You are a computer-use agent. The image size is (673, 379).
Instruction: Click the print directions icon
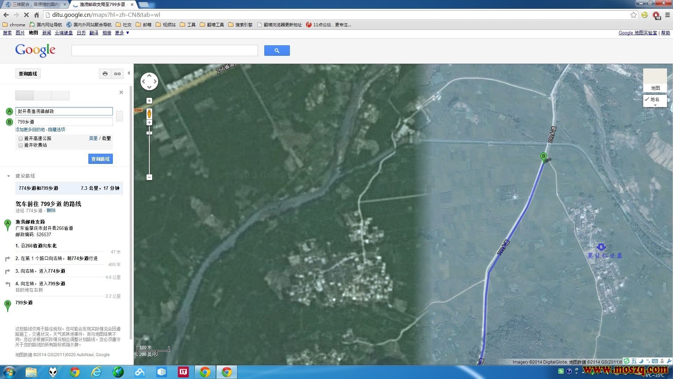click(105, 74)
